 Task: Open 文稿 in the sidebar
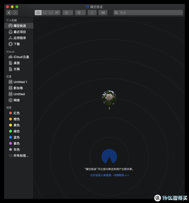click(x=19, y=69)
